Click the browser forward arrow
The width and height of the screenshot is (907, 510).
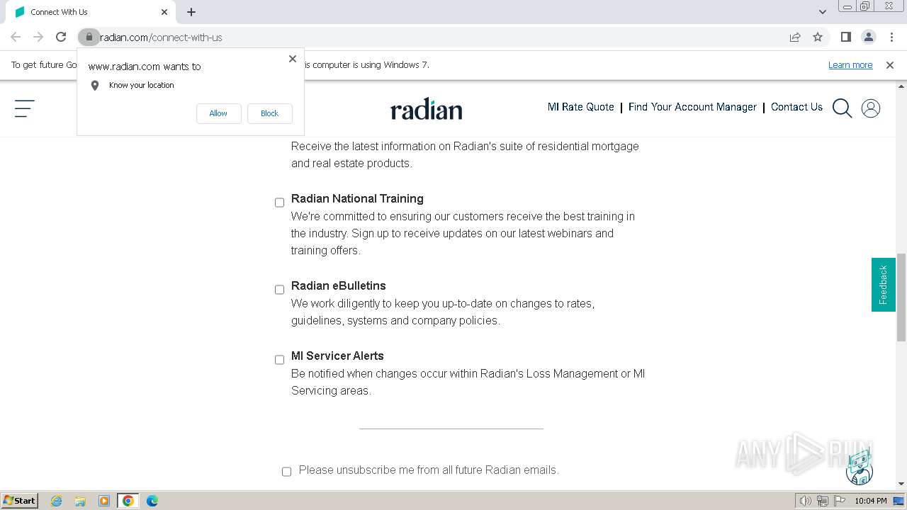click(38, 37)
